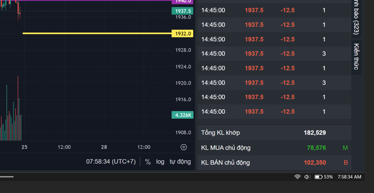374x193 pixels.
Task: Open timezone menu at 07:58:34 (UTC+7)
Action: (111, 162)
